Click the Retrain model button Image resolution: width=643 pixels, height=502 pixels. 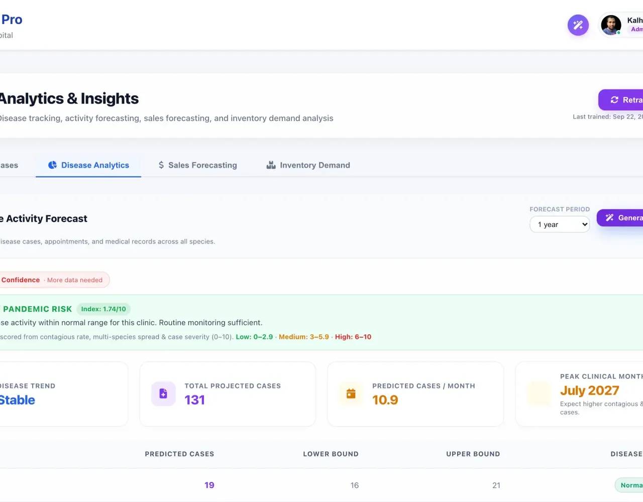click(x=621, y=100)
